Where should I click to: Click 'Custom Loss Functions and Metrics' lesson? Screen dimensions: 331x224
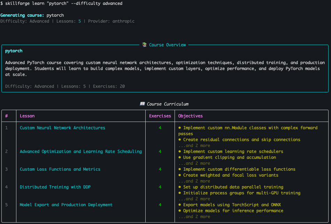click(x=60, y=169)
